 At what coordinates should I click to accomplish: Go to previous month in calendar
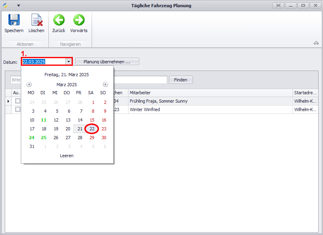click(x=29, y=85)
